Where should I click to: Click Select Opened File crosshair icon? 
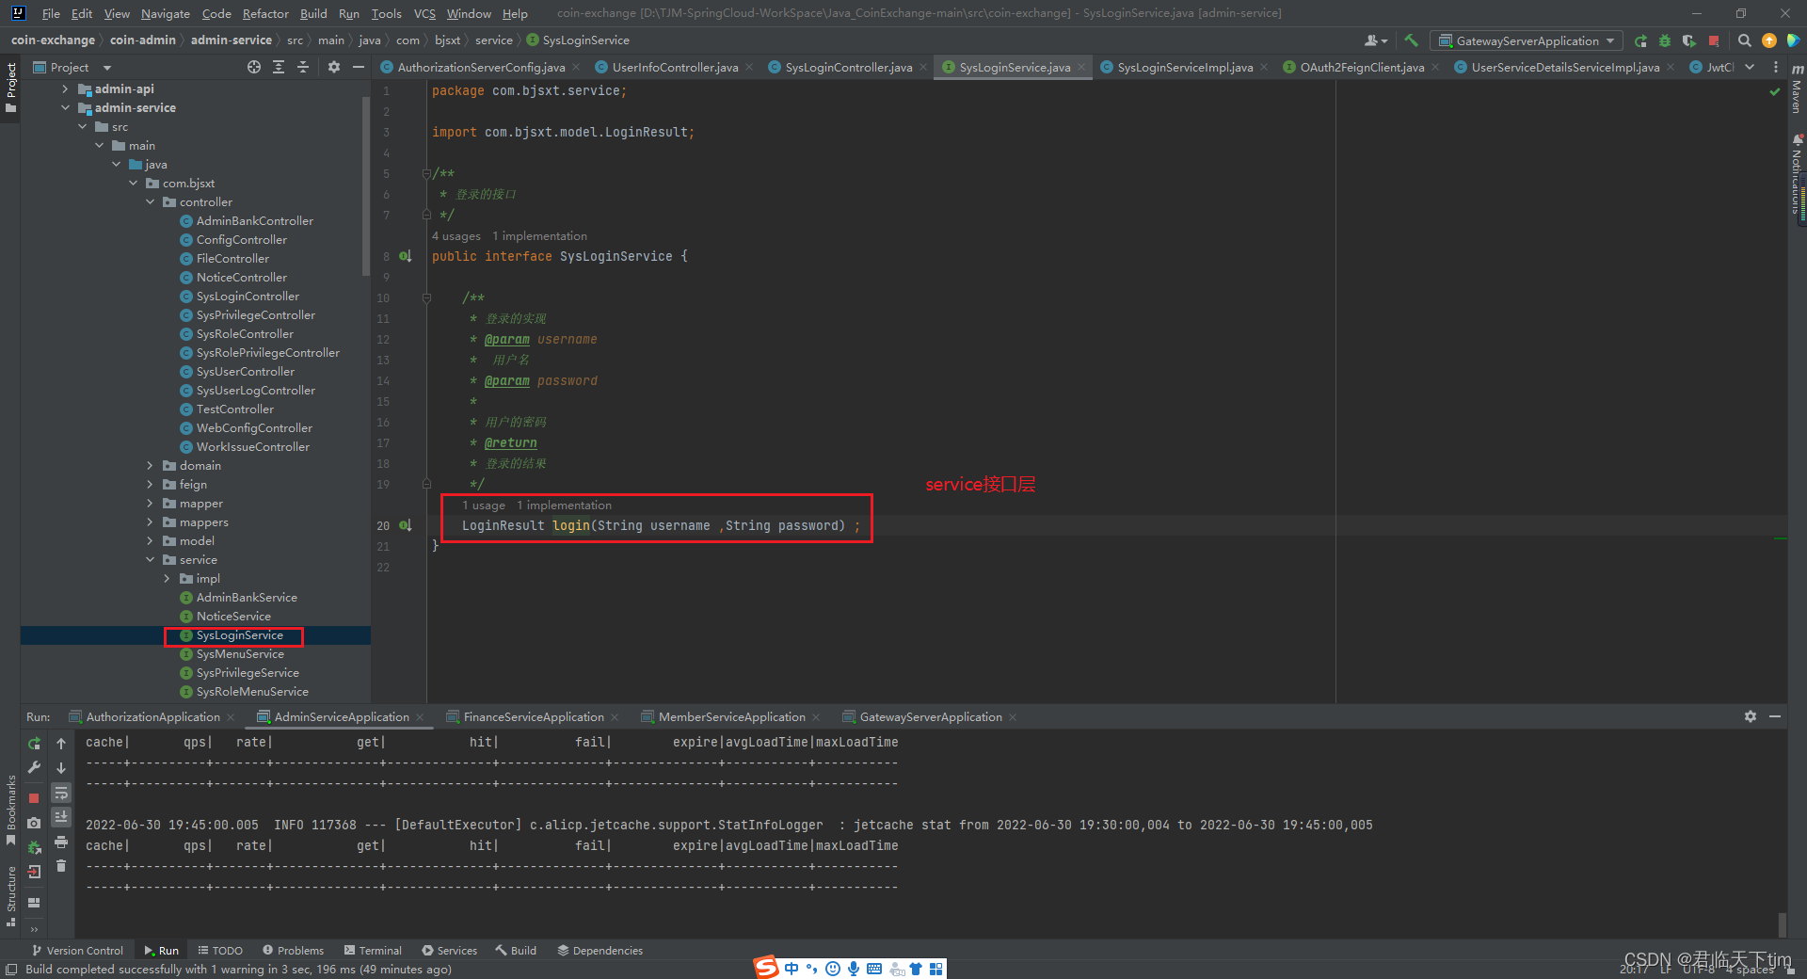click(x=254, y=67)
